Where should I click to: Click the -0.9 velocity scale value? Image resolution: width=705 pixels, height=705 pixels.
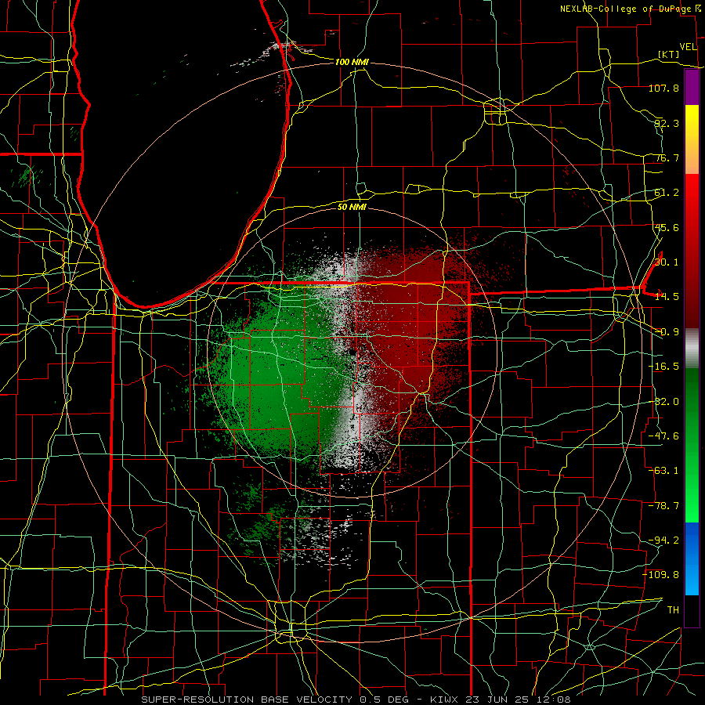point(667,332)
